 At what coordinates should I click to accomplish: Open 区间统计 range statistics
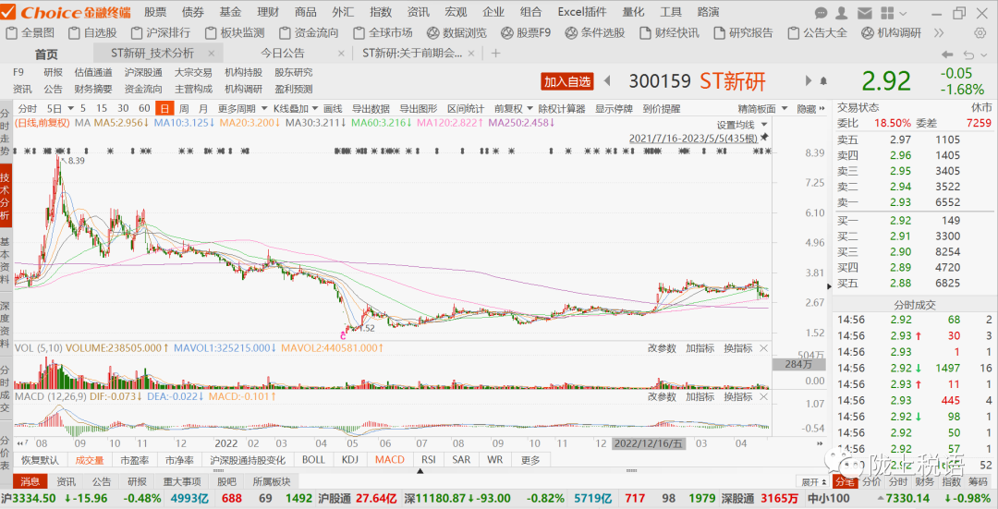[465, 109]
